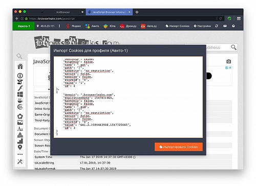Click inside the cookies JSON text area
This screenshot has height=186, width=256.
click(128, 97)
